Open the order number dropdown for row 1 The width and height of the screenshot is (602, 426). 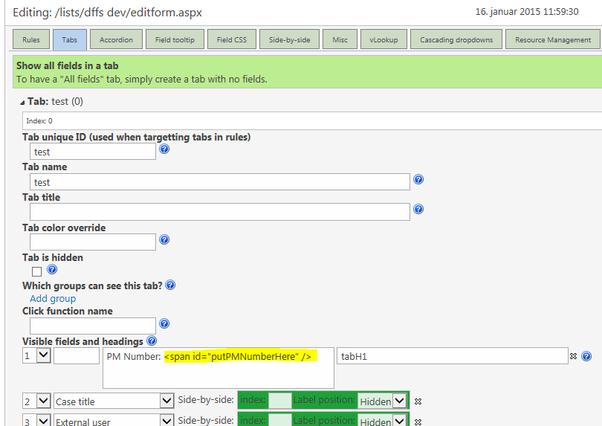[x=42, y=356]
